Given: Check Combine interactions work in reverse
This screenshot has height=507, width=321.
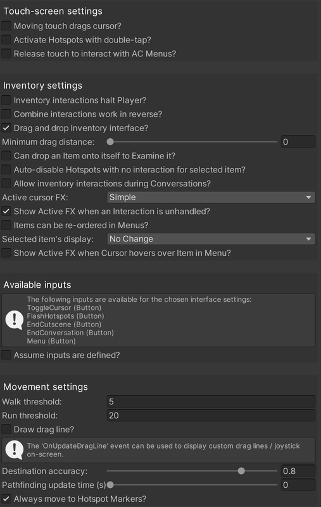Looking at the screenshot, I should point(6,114).
